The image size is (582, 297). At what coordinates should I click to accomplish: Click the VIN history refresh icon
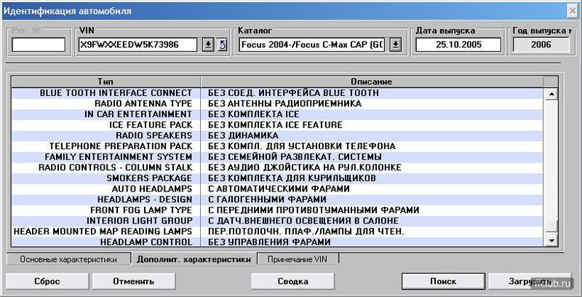coord(223,45)
